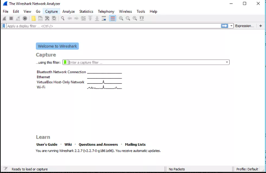
Task: Open Capture options gear icon
Action: [25, 18]
